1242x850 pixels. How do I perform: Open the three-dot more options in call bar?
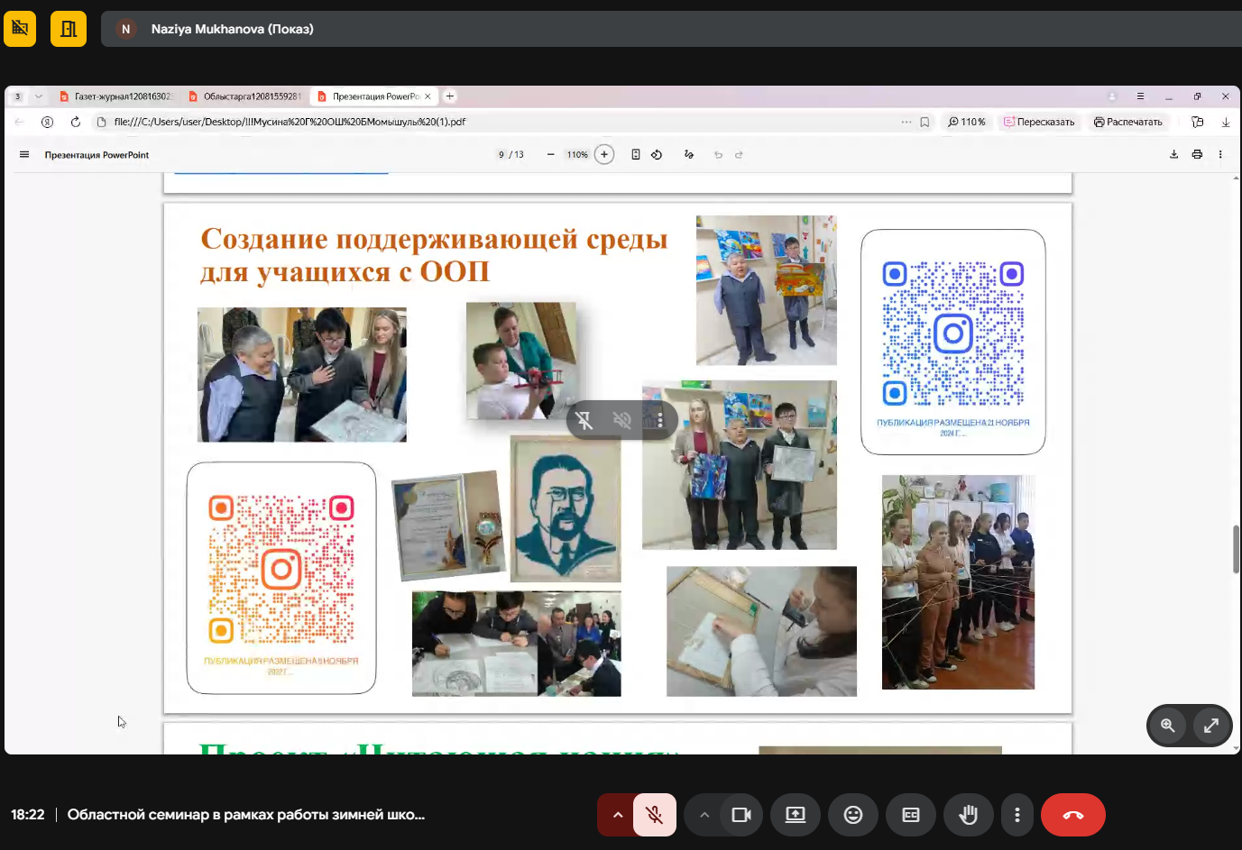pos(1017,815)
